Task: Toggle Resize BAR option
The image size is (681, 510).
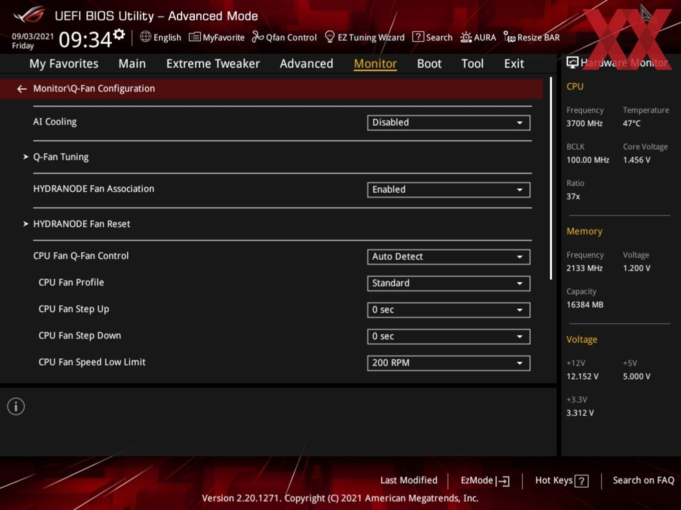Action: click(x=531, y=37)
